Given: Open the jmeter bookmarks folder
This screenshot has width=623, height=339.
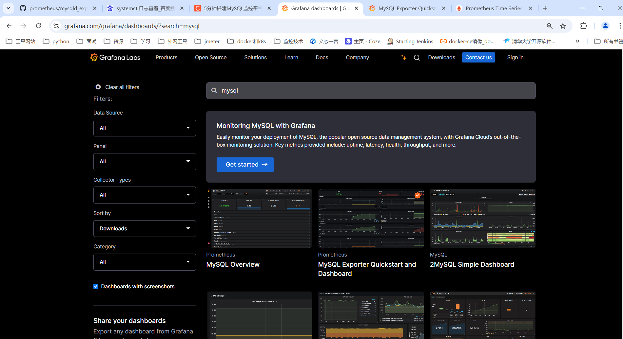Looking at the screenshot, I should 207,41.
